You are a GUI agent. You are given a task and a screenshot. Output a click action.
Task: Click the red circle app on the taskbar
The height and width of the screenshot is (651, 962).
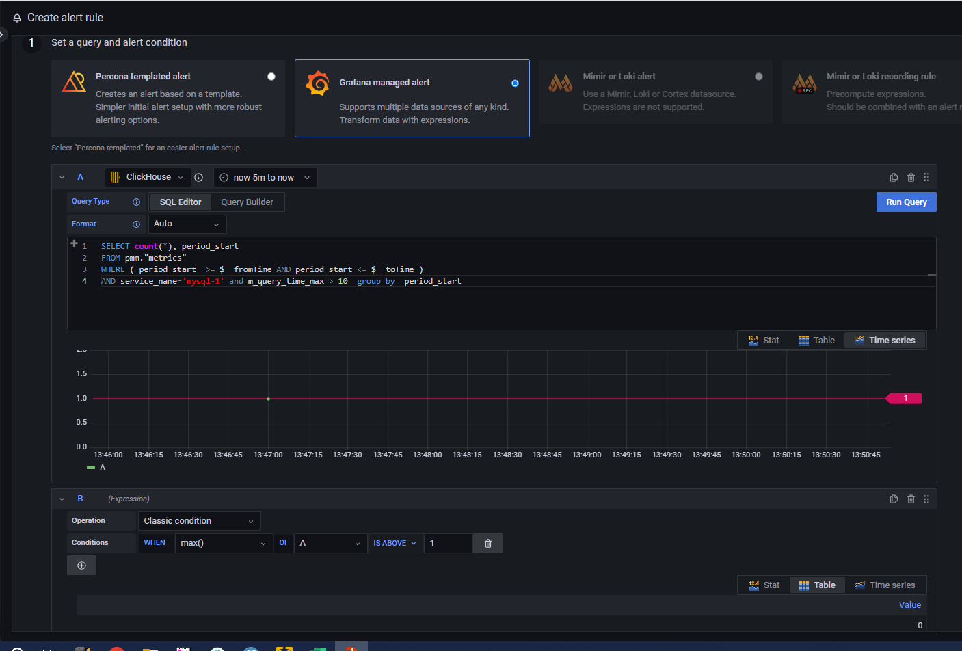(117, 648)
